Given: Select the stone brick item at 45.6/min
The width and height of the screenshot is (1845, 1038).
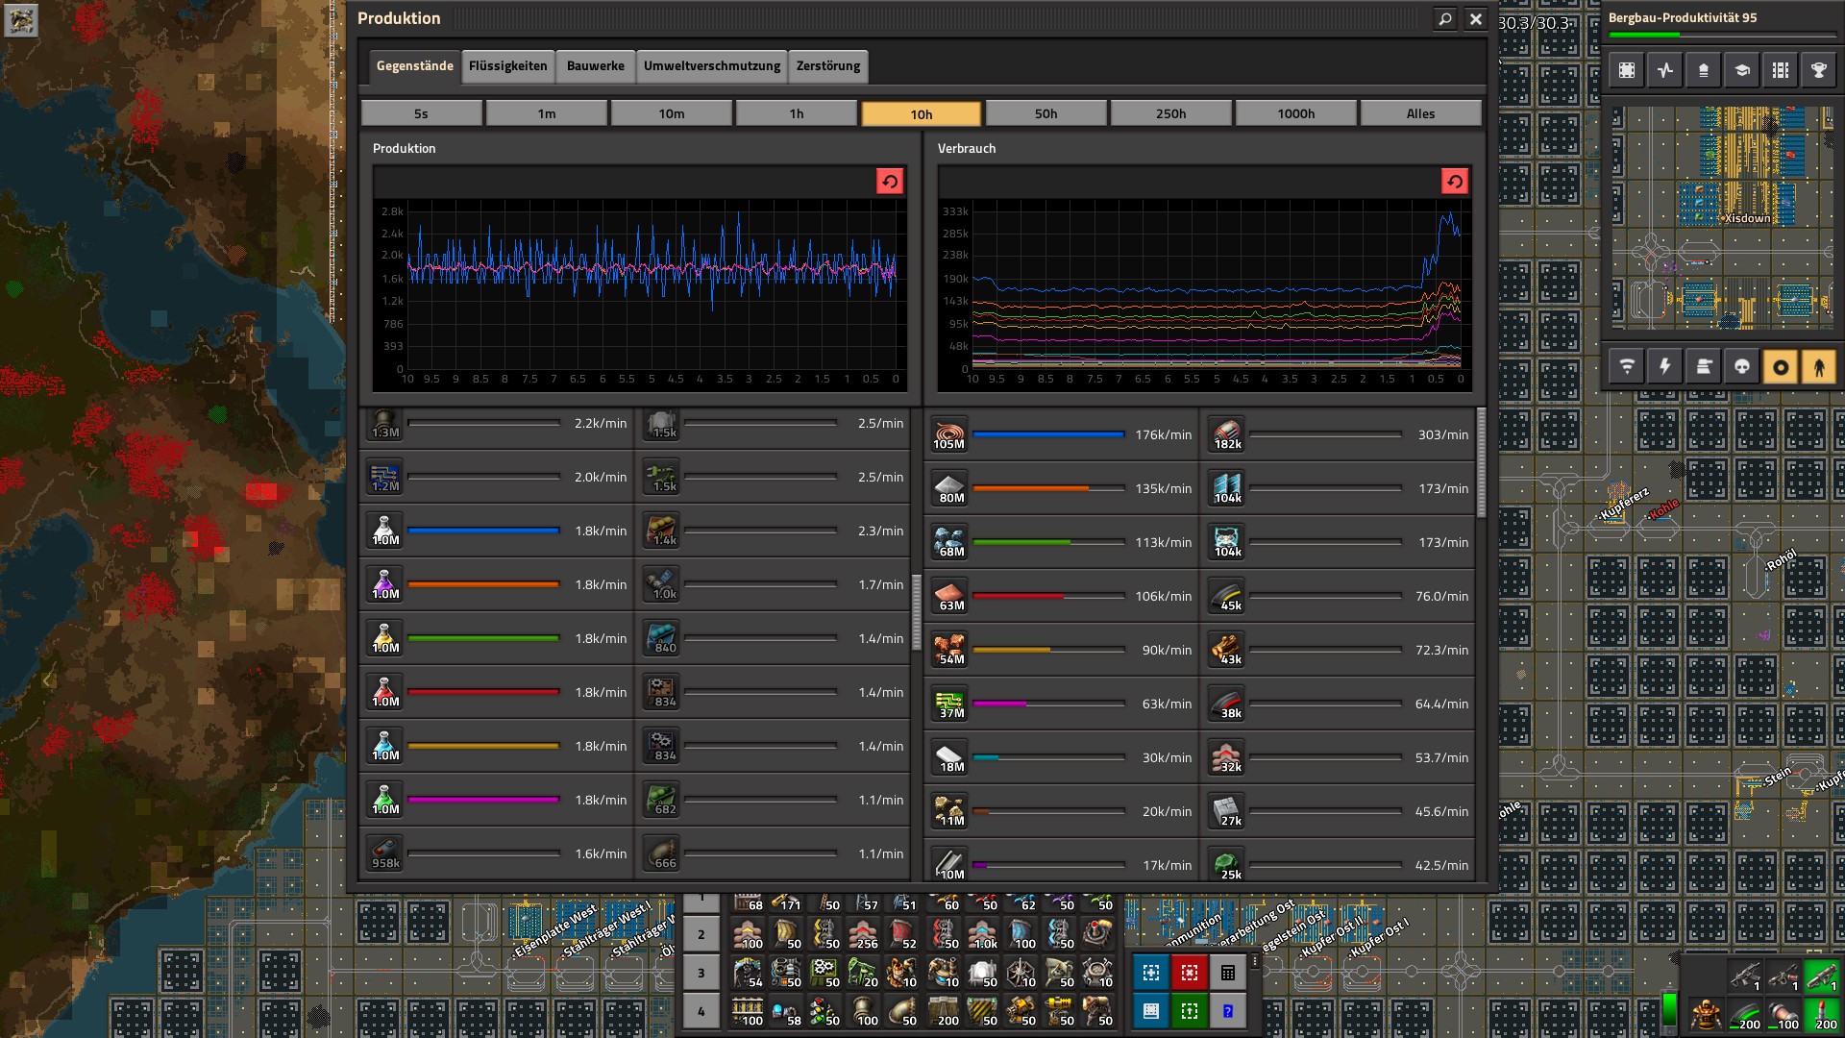Looking at the screenshot, I should 1227,811.
